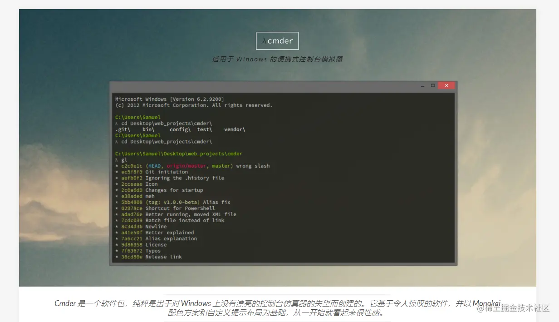
Task: Click commit '7cdc039 Batch file instead of link'
Action: pos(170,220)
